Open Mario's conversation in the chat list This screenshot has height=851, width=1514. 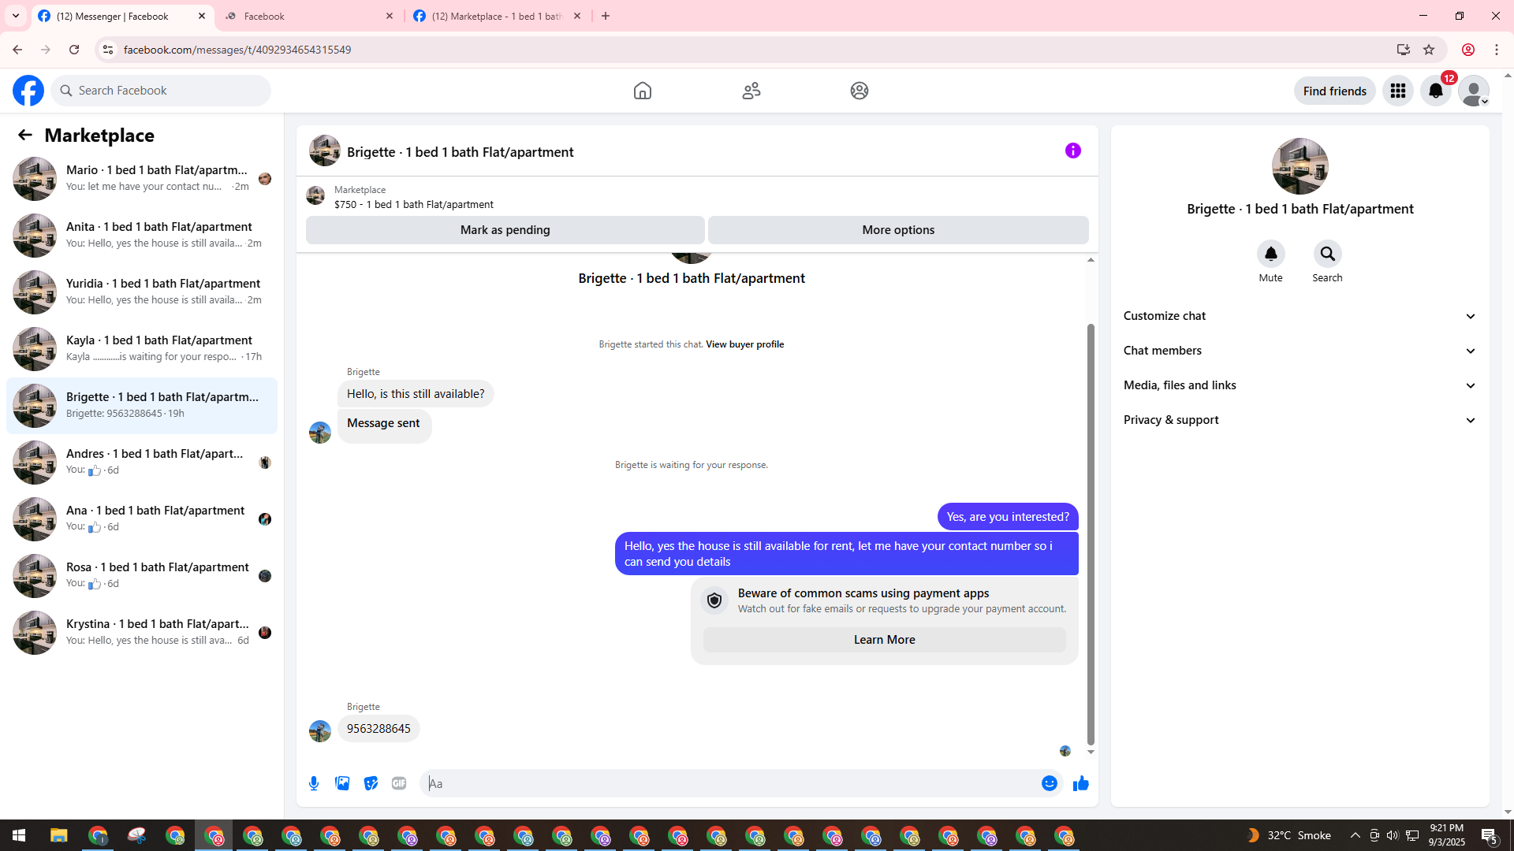click(142, 179)
